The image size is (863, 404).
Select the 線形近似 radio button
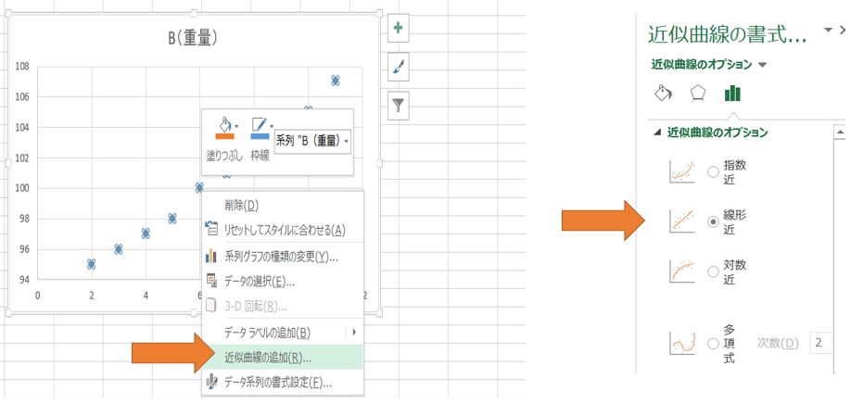714,221
